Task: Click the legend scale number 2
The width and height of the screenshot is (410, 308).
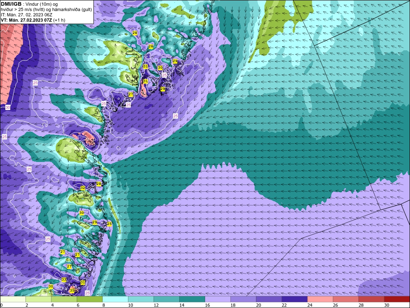Action: [27, 306]
